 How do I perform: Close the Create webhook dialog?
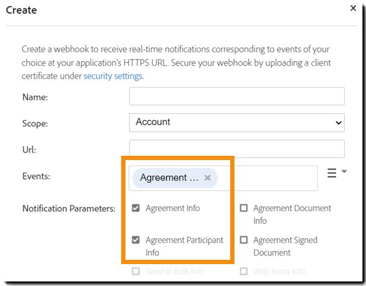coord(353,8)
